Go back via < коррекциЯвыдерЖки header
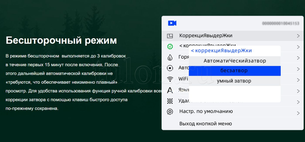Screen dimensions: 305x142 (221, 51)
